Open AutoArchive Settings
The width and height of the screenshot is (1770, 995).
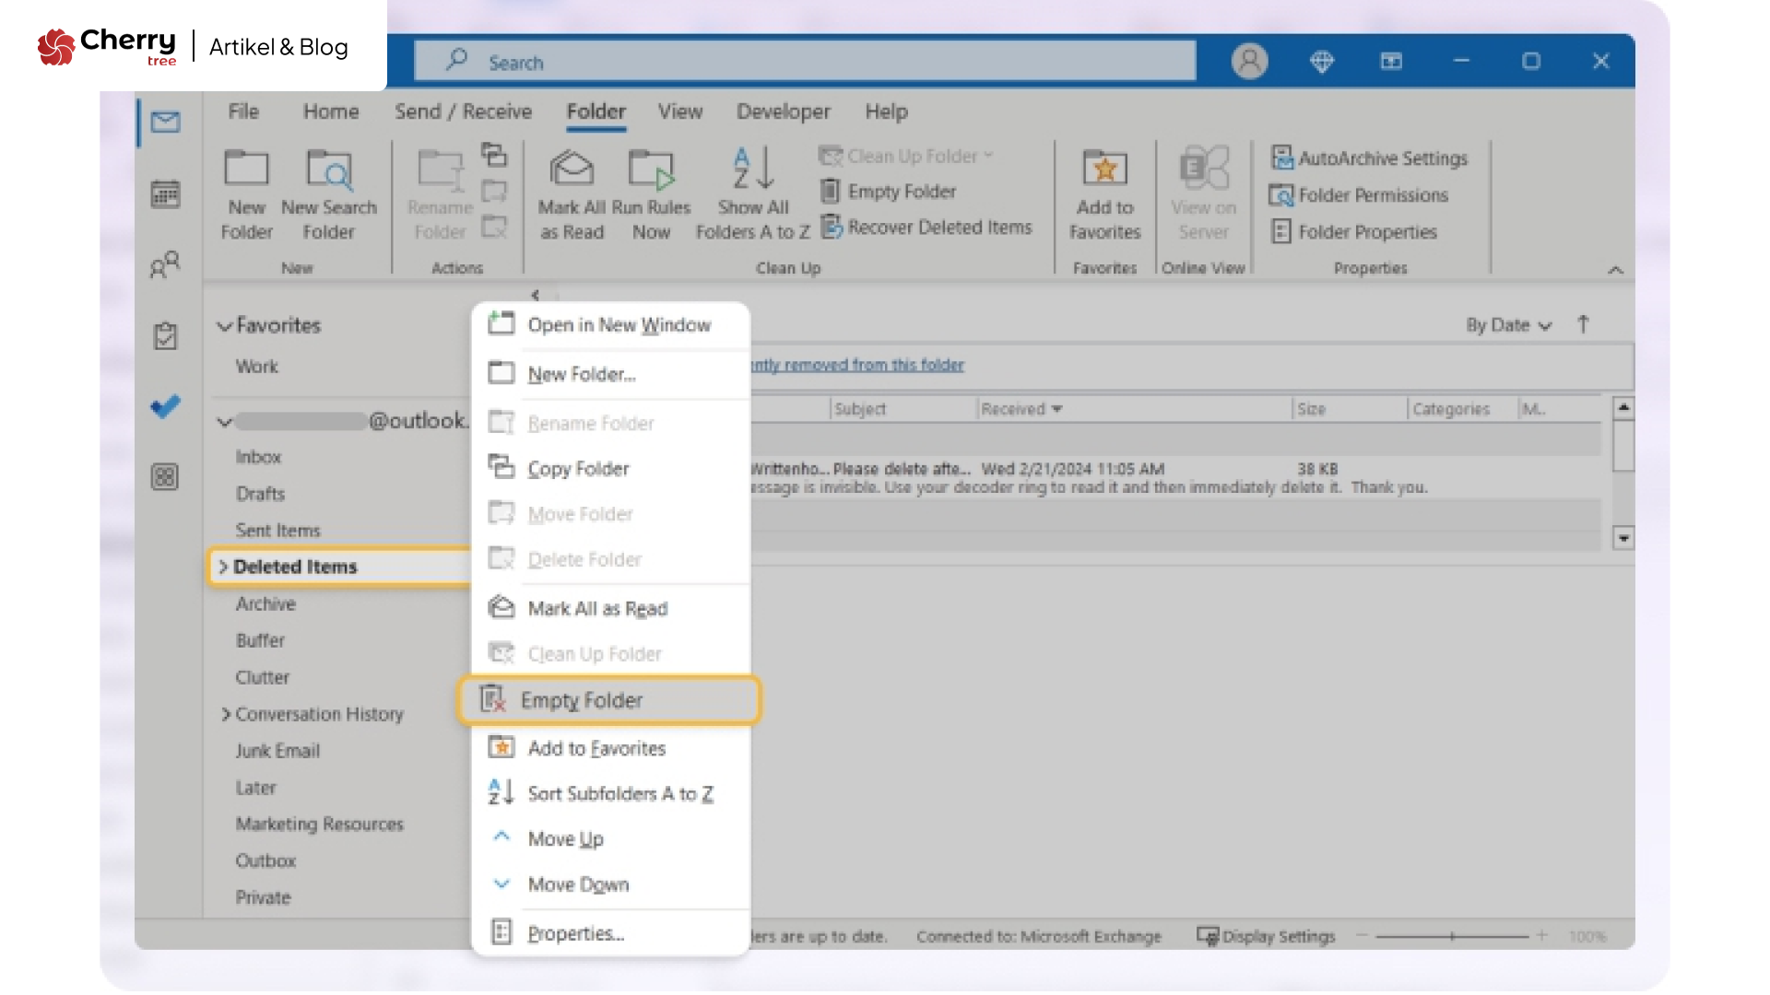click(1369, 158)
